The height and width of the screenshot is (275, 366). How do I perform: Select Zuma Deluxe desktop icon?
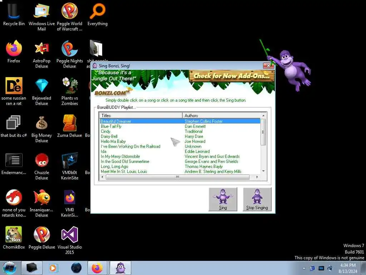[x=70, y=126]
